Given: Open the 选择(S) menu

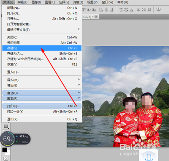Looking at the screenshot, I should pos(64,2).
